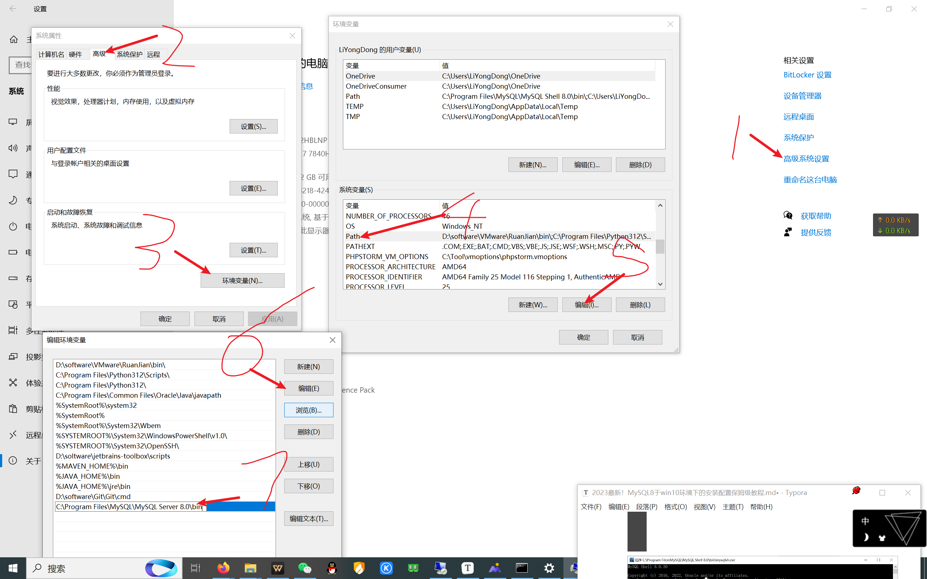Click the Get help chat icon

pyautogui.click(x=788, y=216)
